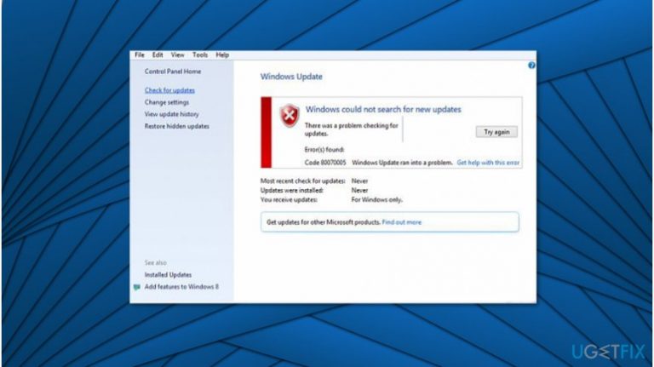Click Find out more link
The image size is (654, 367).
pyautogui.click(x=402, y=222)
